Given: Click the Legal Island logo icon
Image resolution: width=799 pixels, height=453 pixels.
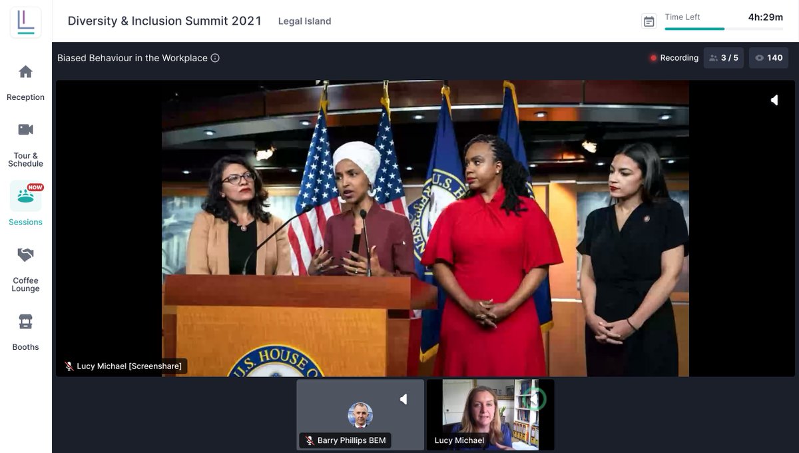Looking at the screenshot, I should (25, 22).
